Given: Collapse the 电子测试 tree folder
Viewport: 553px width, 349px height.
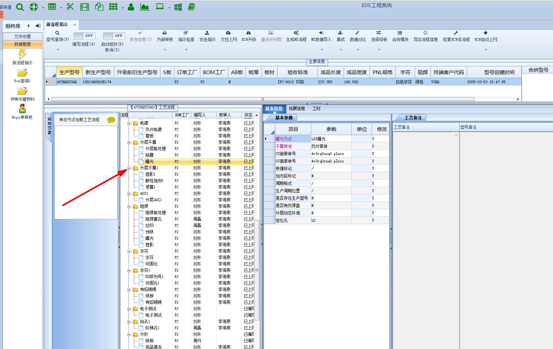Looking at the screenshot, I should tap(129, 309).
